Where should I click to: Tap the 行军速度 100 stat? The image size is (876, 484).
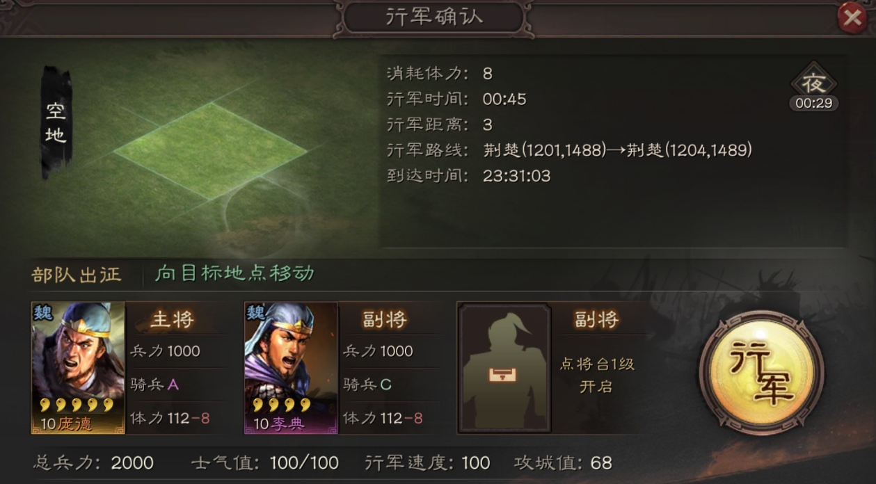tap(427, 463)
